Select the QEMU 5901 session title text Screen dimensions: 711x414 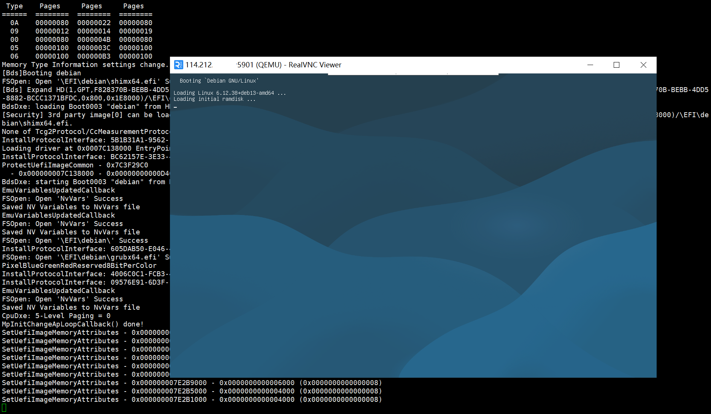click(289, 65)
